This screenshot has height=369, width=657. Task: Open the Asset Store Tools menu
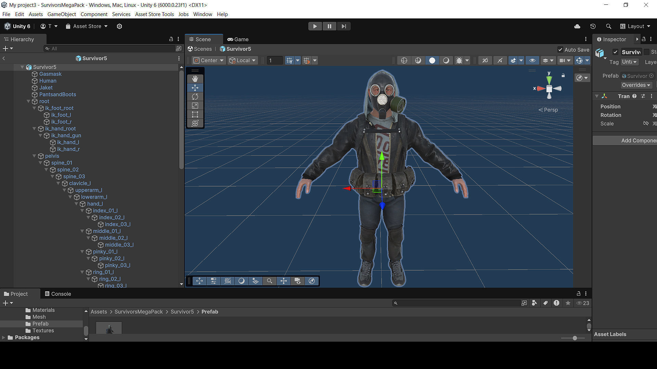(x=154, y=14)
